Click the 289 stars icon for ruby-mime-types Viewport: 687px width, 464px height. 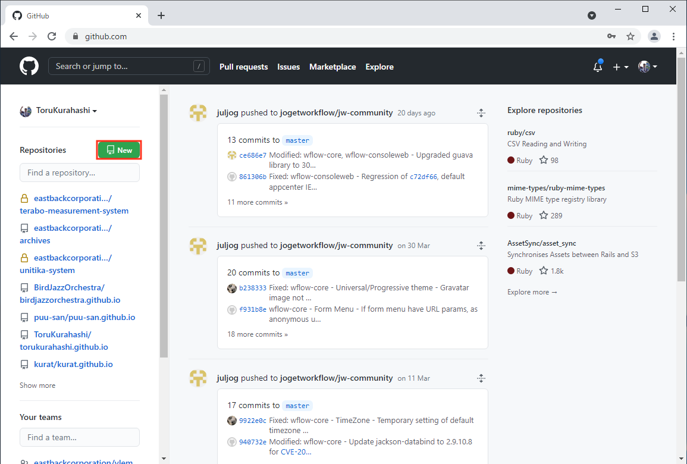(x=543, y=215)
